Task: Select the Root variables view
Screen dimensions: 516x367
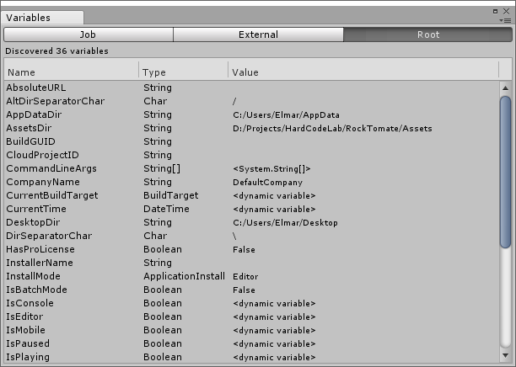Action: tap(428, 35)
